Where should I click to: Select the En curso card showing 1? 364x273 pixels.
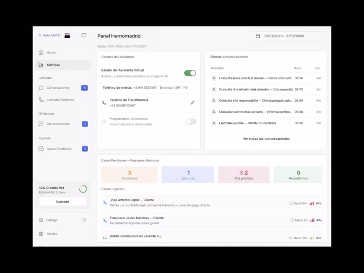pos(188,175)
